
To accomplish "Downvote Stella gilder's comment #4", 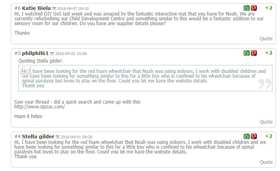I will (254, 136).
